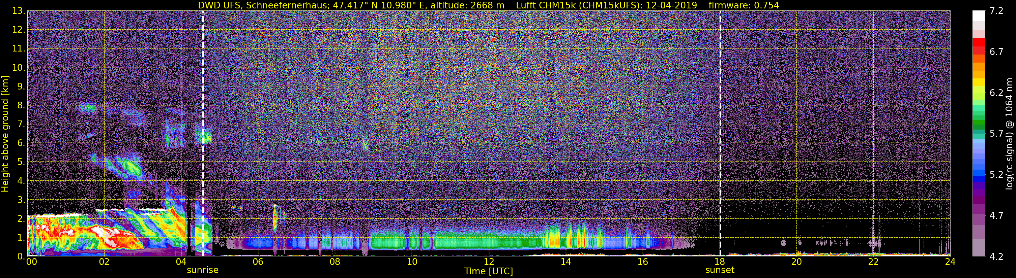This screenshot has height=278, width=1016.
Task: Click the colorbar value '4.2'
Action: (x=996, y=257)
